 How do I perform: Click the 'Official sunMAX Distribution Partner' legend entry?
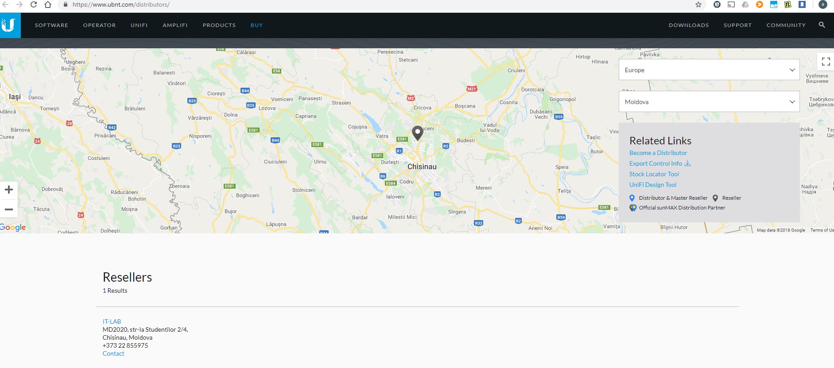(677, 208)
